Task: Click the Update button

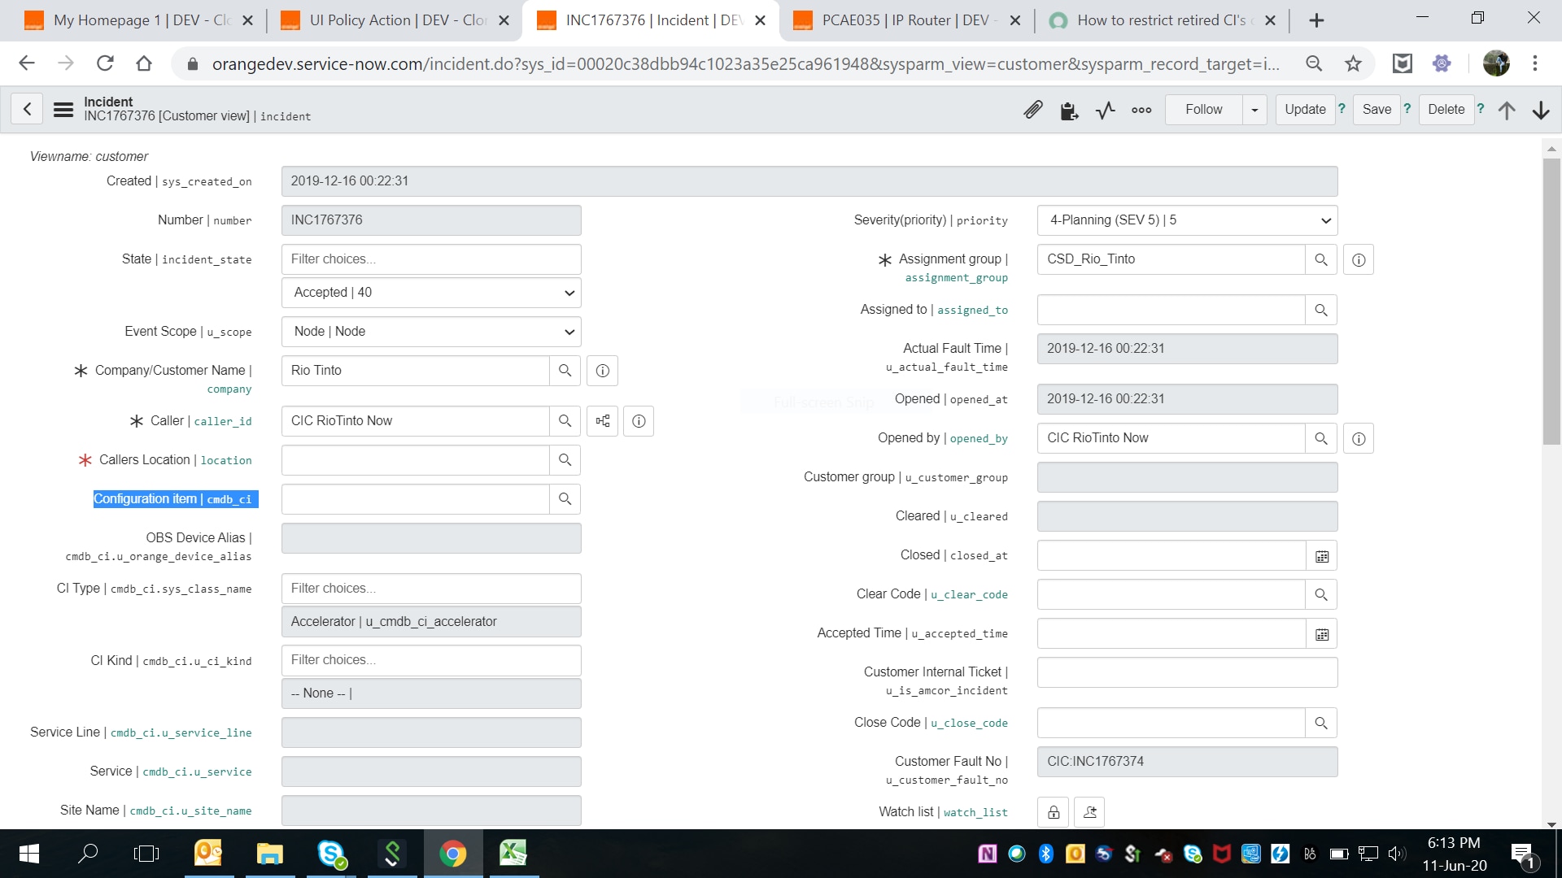Action: [x=1304, y=109]
